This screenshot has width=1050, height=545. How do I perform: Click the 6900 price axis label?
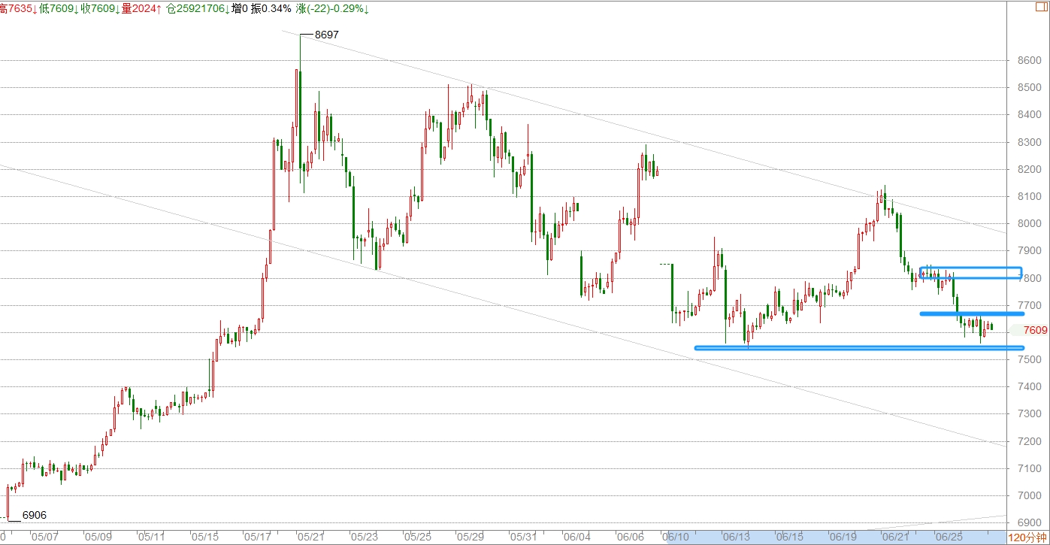1030,522
